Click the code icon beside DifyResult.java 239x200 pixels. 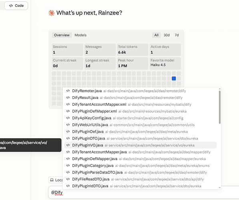(68, 98)
